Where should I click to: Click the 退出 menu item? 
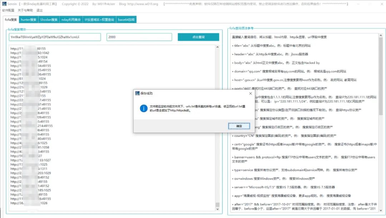click(39, 10)
